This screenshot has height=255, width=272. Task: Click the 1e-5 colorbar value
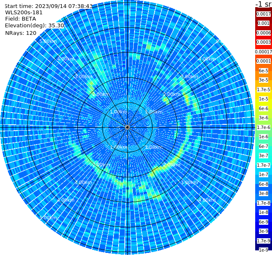pyautogui.click(x=263, y=99)
